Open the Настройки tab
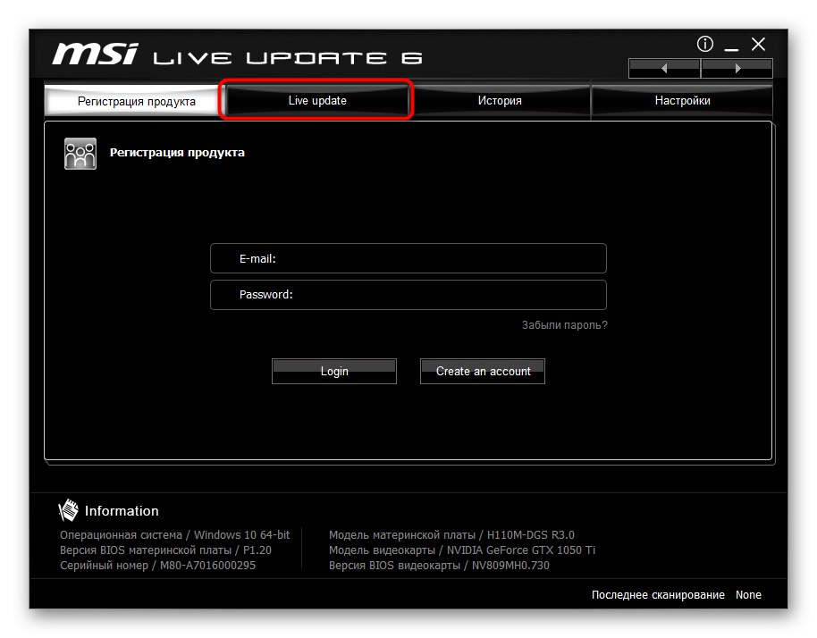 click(x=682, y=100)
